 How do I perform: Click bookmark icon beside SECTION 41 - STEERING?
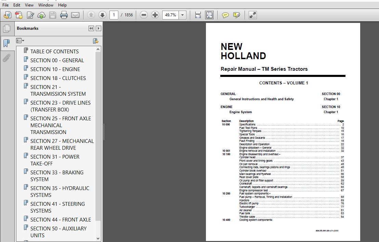[26, 203]
